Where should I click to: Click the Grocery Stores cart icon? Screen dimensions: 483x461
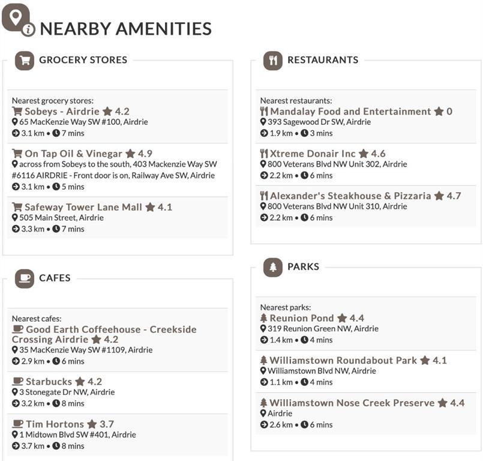coord(25,60)
